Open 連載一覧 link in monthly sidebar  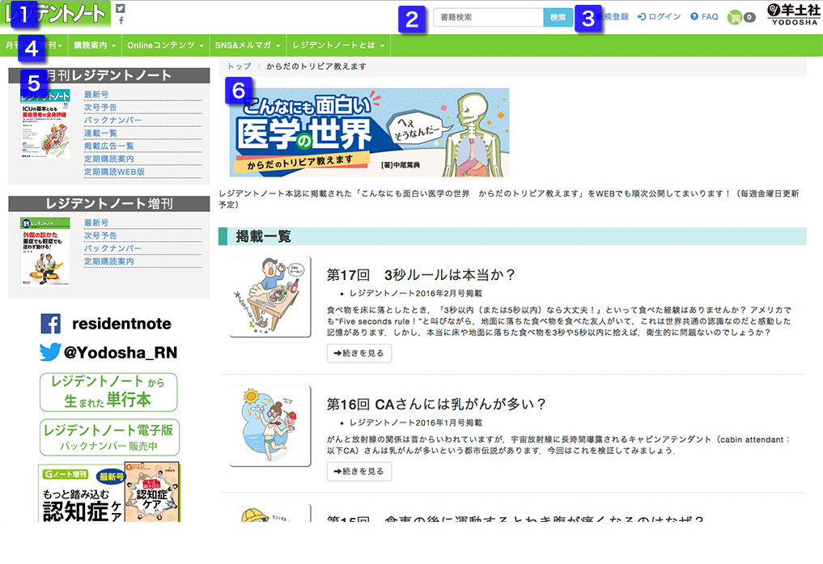[100, 133]
